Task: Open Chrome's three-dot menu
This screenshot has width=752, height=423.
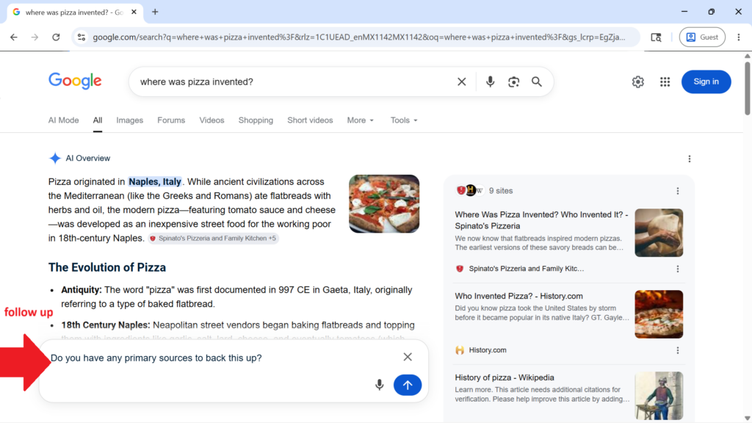Action: tap(739, 37)
